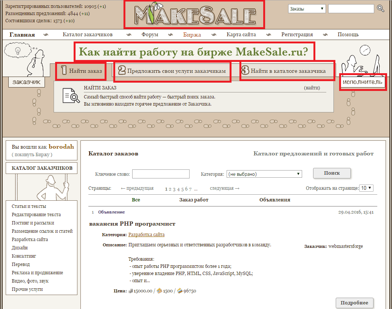Screen dimensions: 392x309
Task: Open Размещение ссылок и статей category
Action: click(42, 231)
